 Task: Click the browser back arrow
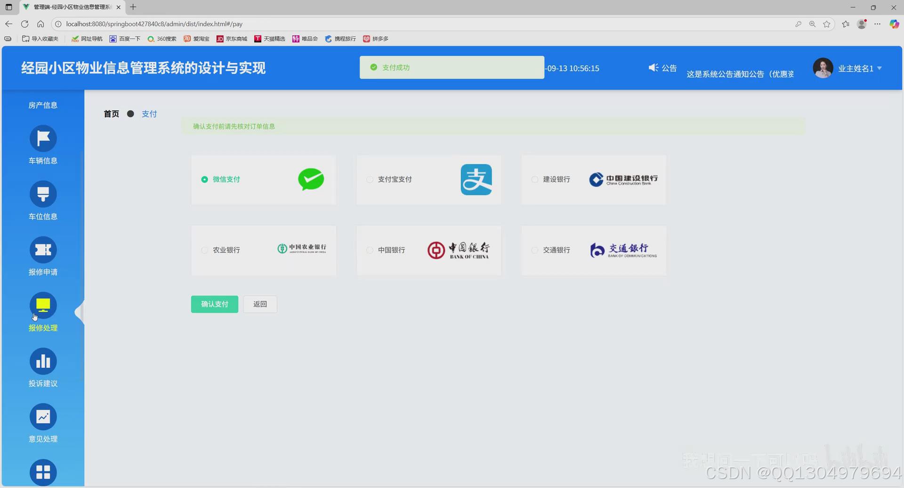click(x=9, y=24)
